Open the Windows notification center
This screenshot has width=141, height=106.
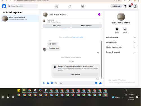coord(137,97)
